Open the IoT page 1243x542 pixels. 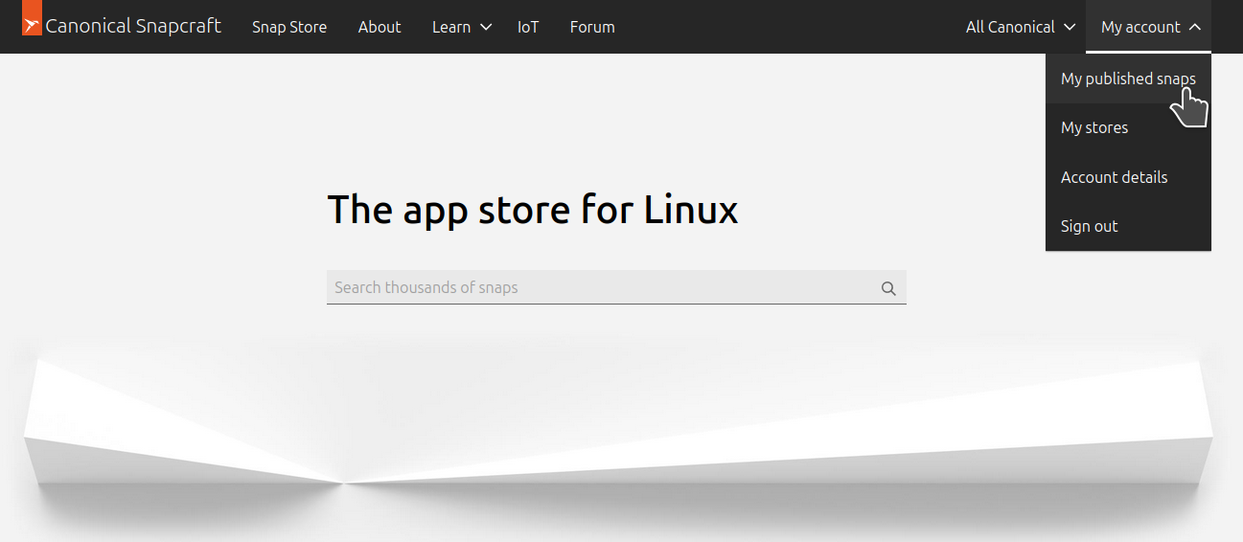[528, 27]
